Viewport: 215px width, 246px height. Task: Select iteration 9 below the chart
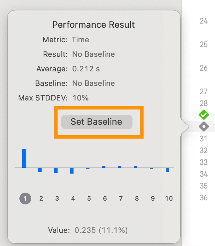coord(153,199)
